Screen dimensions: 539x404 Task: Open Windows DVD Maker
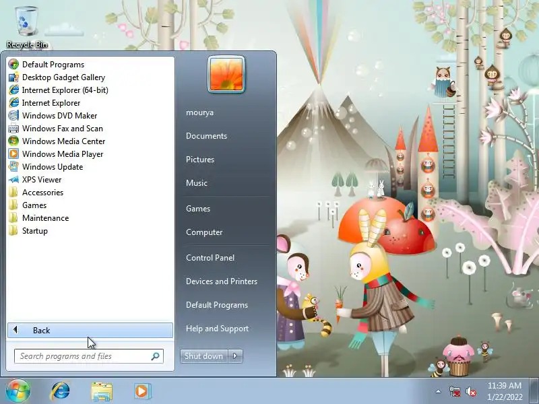click(x=90, y=115)
